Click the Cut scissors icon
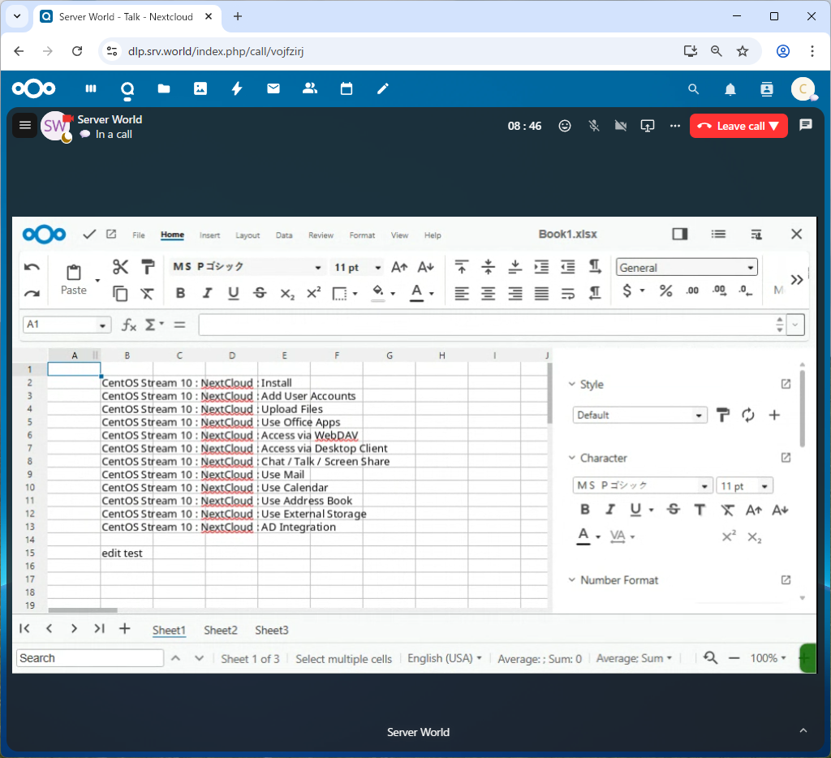 [x=120, y=267]
